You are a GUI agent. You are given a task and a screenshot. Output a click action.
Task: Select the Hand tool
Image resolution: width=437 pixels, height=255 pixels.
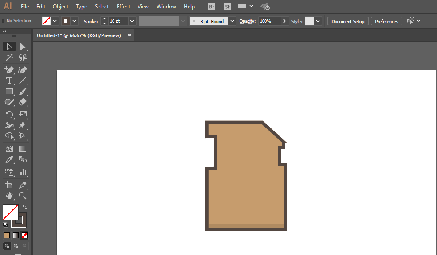9,196
